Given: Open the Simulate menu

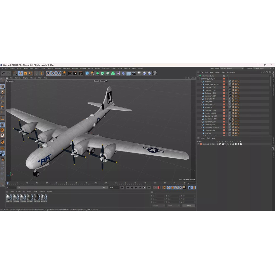Looking at the screenshot, I should 83,68.
